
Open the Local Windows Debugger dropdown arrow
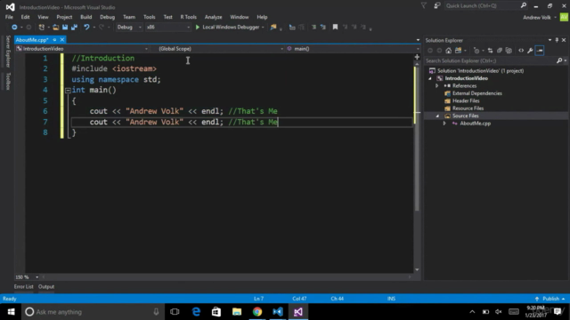[x=263, y=28]
